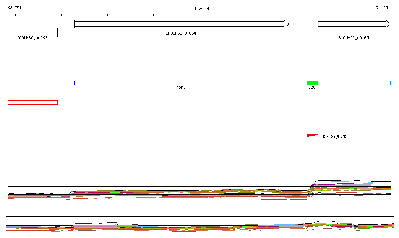This screenshot has height=238, width=399.
Task: Click the SAOUHSC_00064 gene arrow
Action: 181,24
